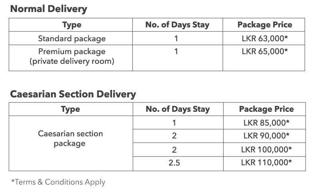The image size is (310, 193).
Task: Click the LKR 65,000 price
Action: click(x=265, y=52)
